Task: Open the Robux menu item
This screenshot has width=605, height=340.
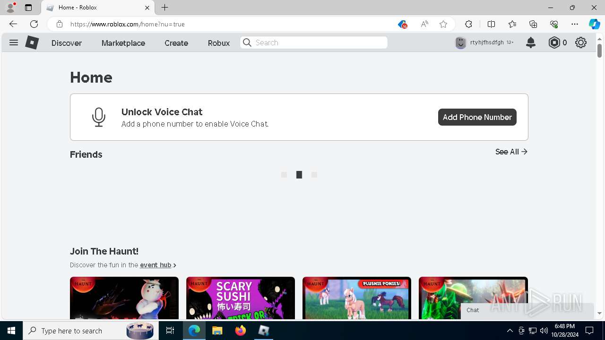Action: tap(219, 42)
